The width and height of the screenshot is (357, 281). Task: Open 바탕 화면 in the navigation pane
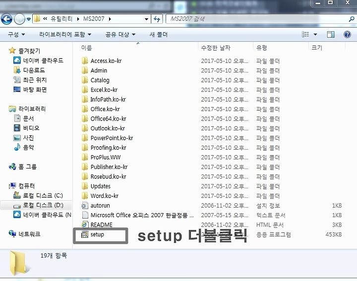click(35, 89)
